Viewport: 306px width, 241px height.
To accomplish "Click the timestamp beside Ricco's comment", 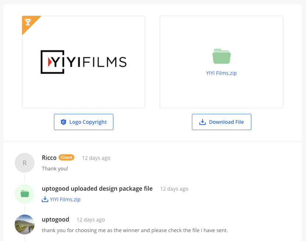I will coord(96,158).
